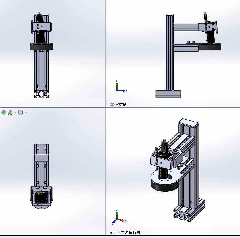The width and height of the screenshot is (240, 238).
Task: Click the *上下二等角轴测 view label
Action: coord(125,233)
